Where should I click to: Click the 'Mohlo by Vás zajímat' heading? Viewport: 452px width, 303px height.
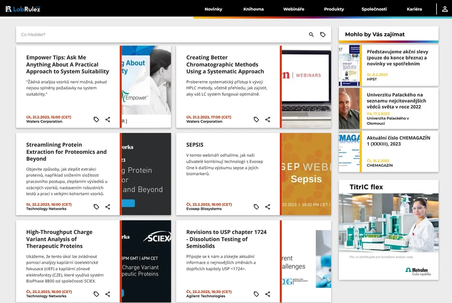click(375, 35)
